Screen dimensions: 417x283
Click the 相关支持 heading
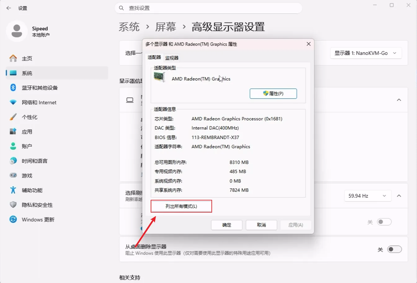tap(130, 277)
